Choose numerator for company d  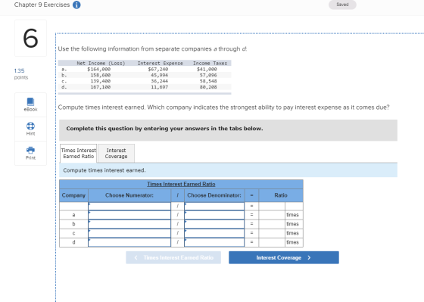point(129,242)
